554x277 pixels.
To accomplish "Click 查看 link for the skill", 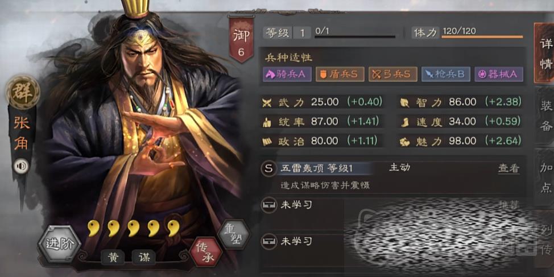I will 508,168.
